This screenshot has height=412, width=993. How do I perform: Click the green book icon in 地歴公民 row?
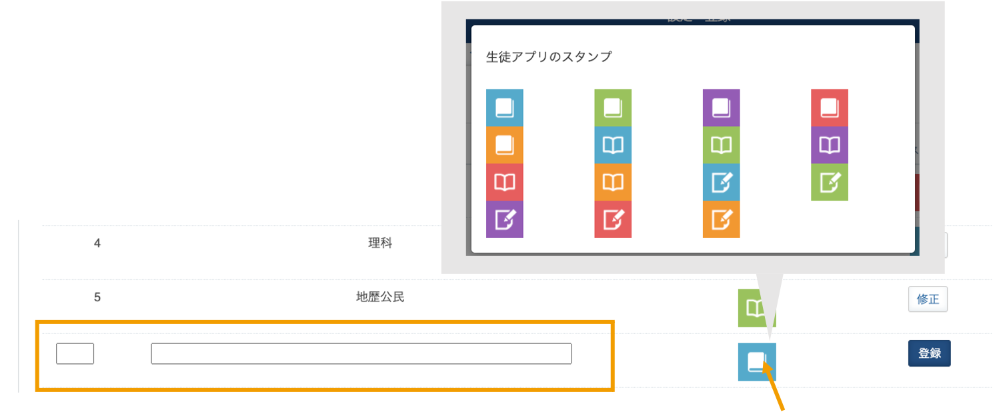pos(756,308)
